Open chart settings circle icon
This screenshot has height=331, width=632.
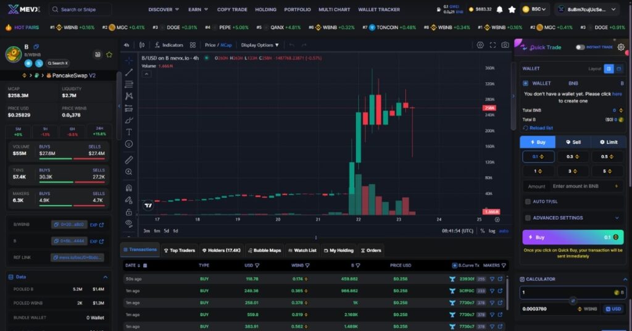click(480, 45)
